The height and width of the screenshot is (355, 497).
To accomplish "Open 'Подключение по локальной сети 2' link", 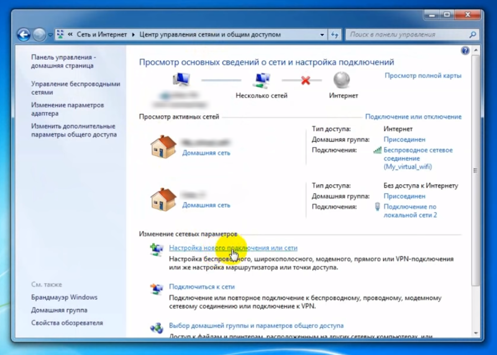I will [x=410, y=211].
